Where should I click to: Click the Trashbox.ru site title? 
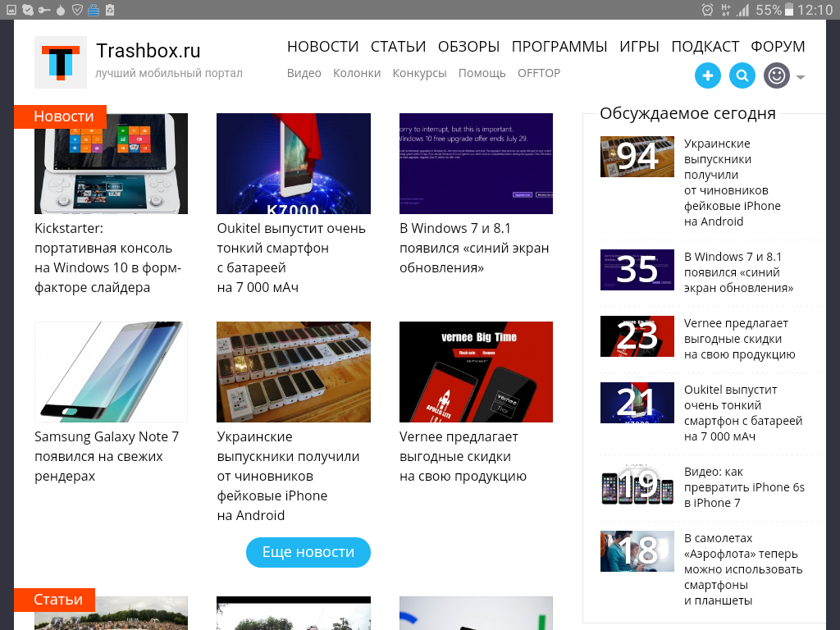click(148, 50)
